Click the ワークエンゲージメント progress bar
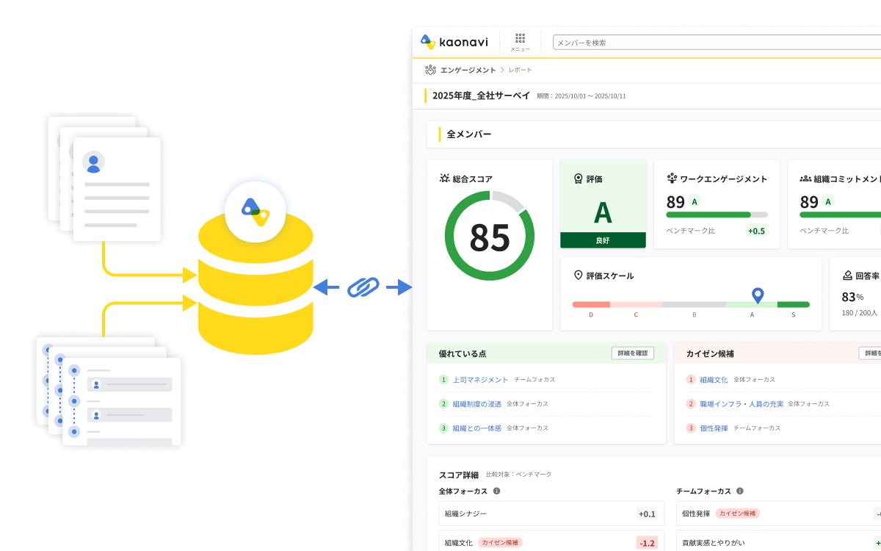 (717, 215)
